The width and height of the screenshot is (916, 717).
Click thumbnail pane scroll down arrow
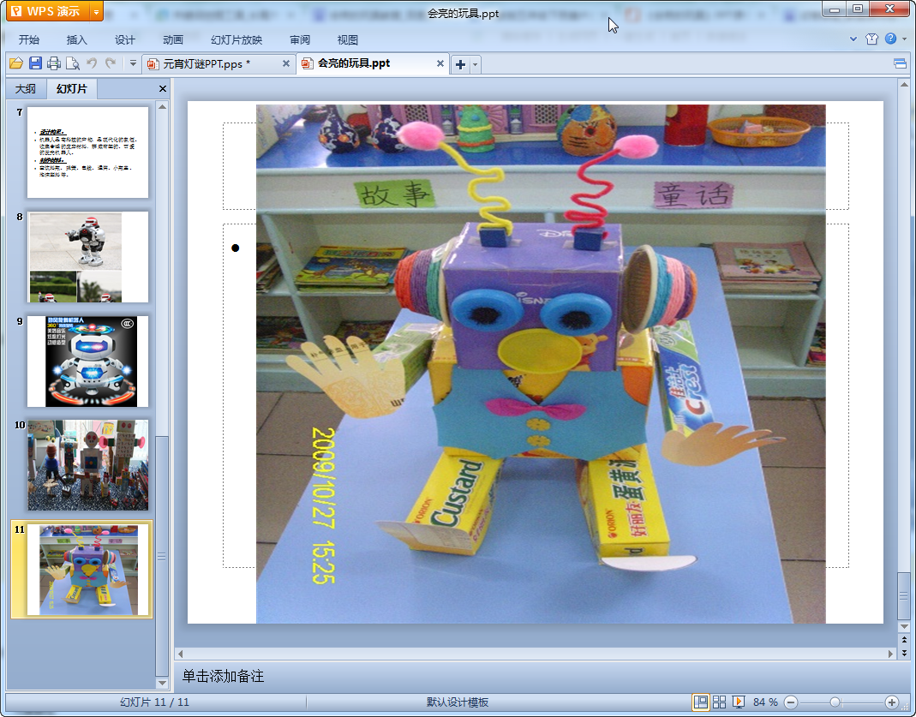162,683
